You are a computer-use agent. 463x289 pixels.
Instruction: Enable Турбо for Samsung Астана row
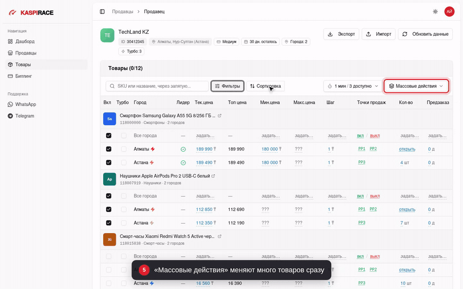[124, 162]
